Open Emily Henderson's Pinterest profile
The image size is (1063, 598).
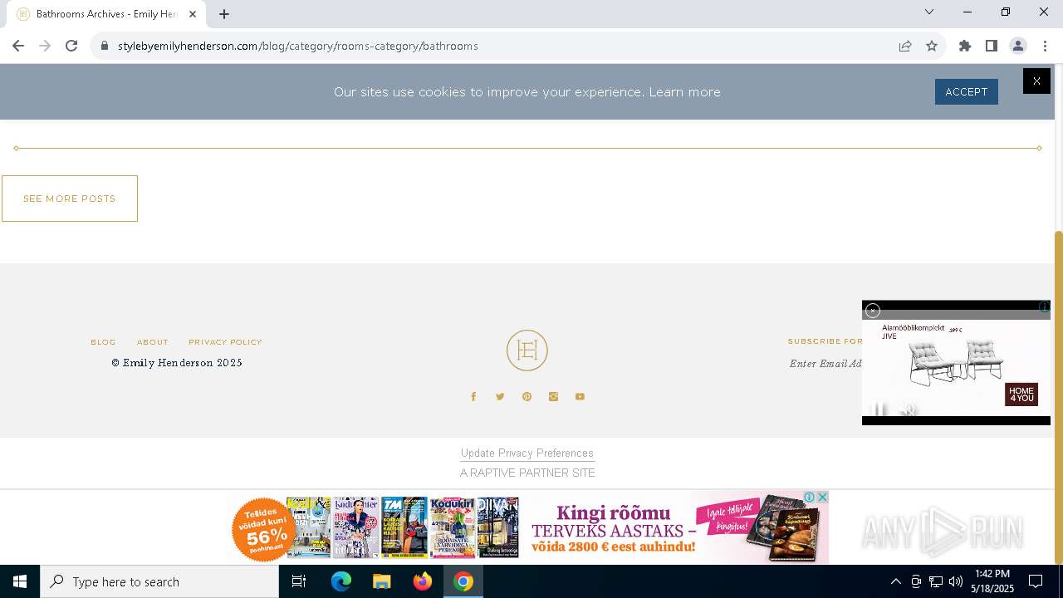tap(527, 397)
